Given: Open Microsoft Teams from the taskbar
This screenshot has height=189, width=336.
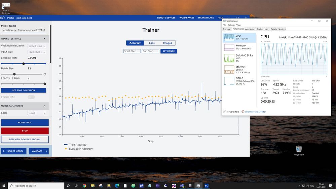Looking at the screenshot, I should (182, 186).
